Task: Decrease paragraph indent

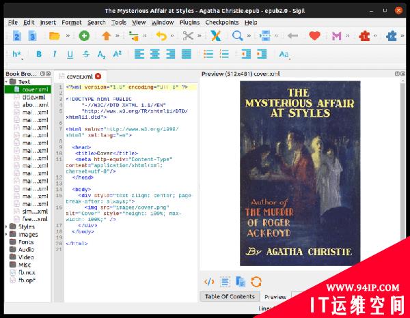Action: [x=246, y=54]
